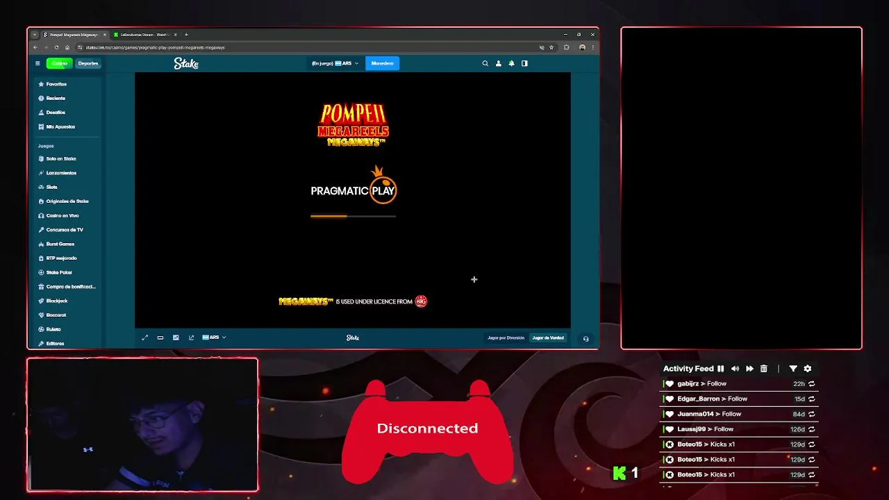Open the user profile icon
The image size is (889, 500).
(x=499, y=63)
